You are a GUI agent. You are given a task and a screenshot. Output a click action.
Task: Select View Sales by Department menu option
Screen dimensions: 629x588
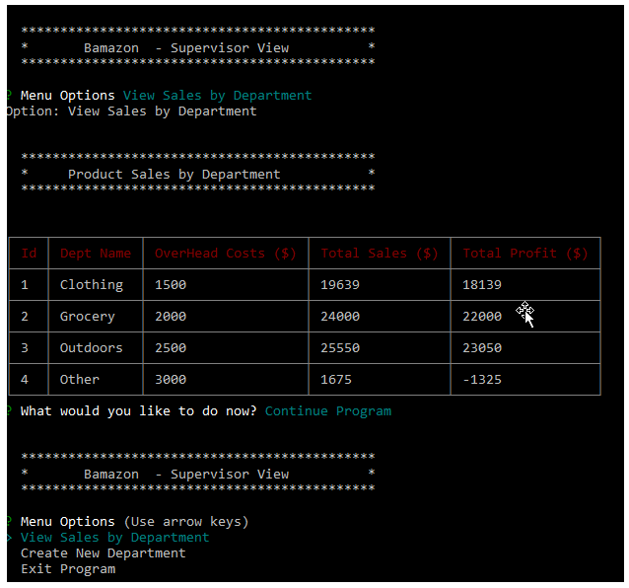(114, 538)
